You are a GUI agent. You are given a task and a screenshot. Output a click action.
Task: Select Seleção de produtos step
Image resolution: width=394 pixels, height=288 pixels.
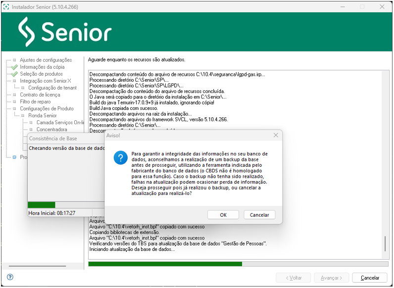click(41, 74)
